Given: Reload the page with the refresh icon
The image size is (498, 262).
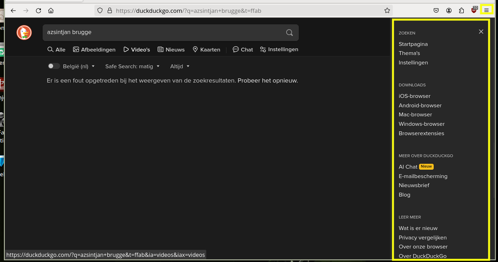Looking at the screenshot, I should coord(38,10).
